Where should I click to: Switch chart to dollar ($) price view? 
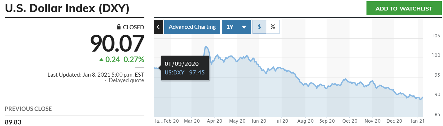(x=260, y=27)
